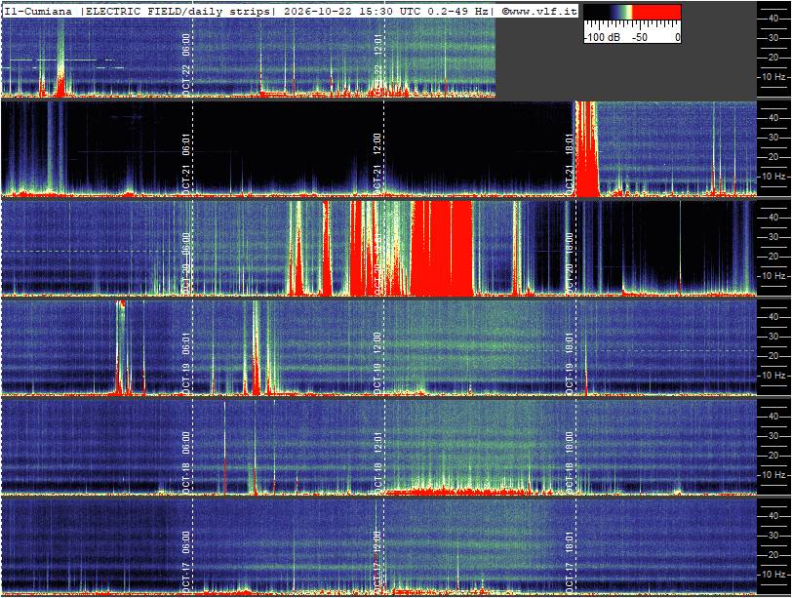Screen dimensions: 792x598
Task: Click the dB color scale gradient bar
Action: coord(632,13)
